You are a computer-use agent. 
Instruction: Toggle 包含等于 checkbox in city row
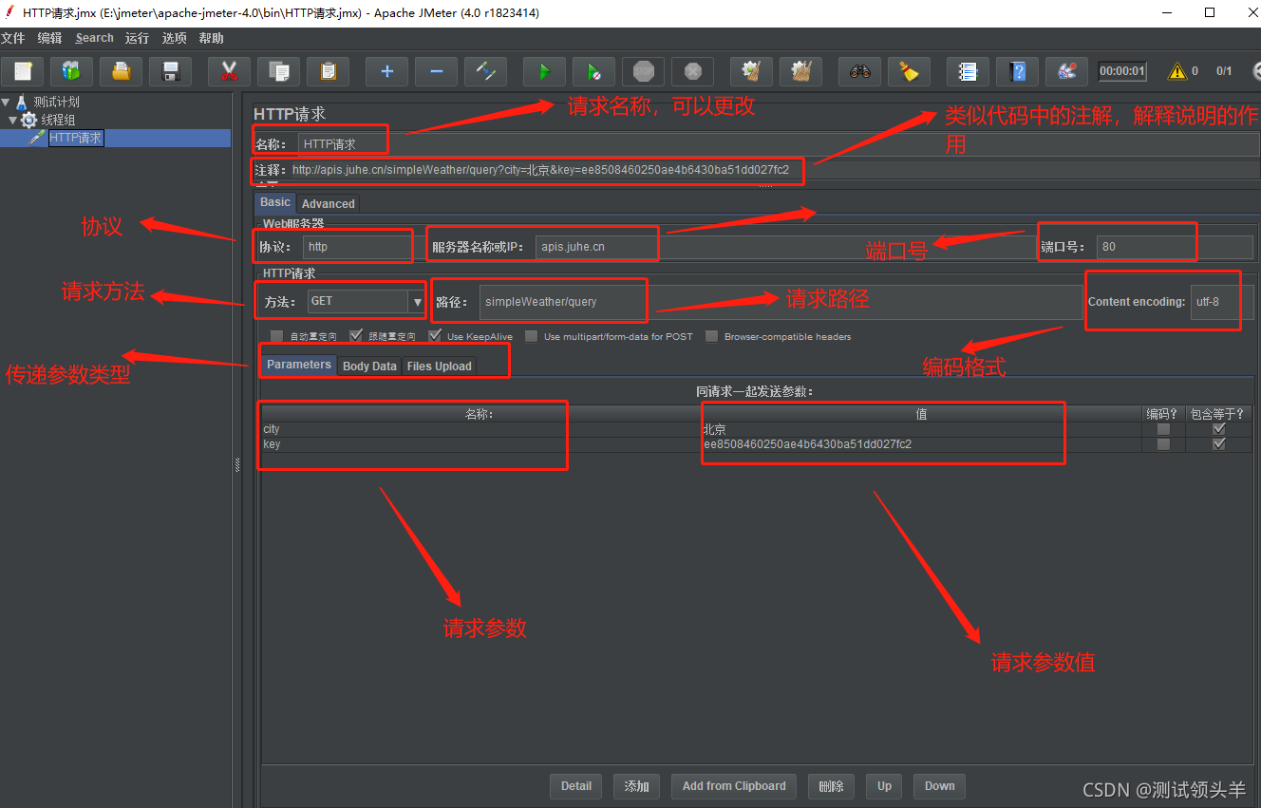1219,429
